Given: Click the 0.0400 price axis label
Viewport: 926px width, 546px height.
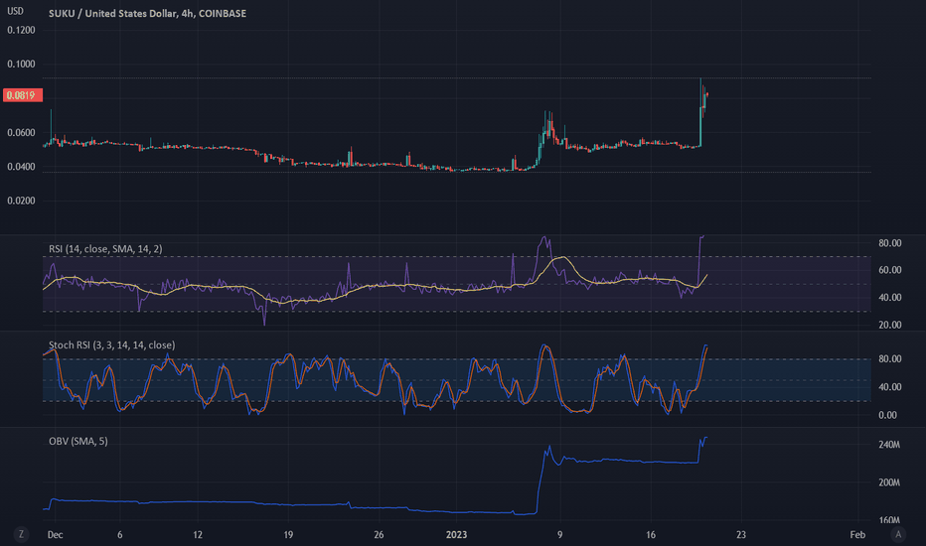Looking at the screenshot, I should [x=21, y=167].
